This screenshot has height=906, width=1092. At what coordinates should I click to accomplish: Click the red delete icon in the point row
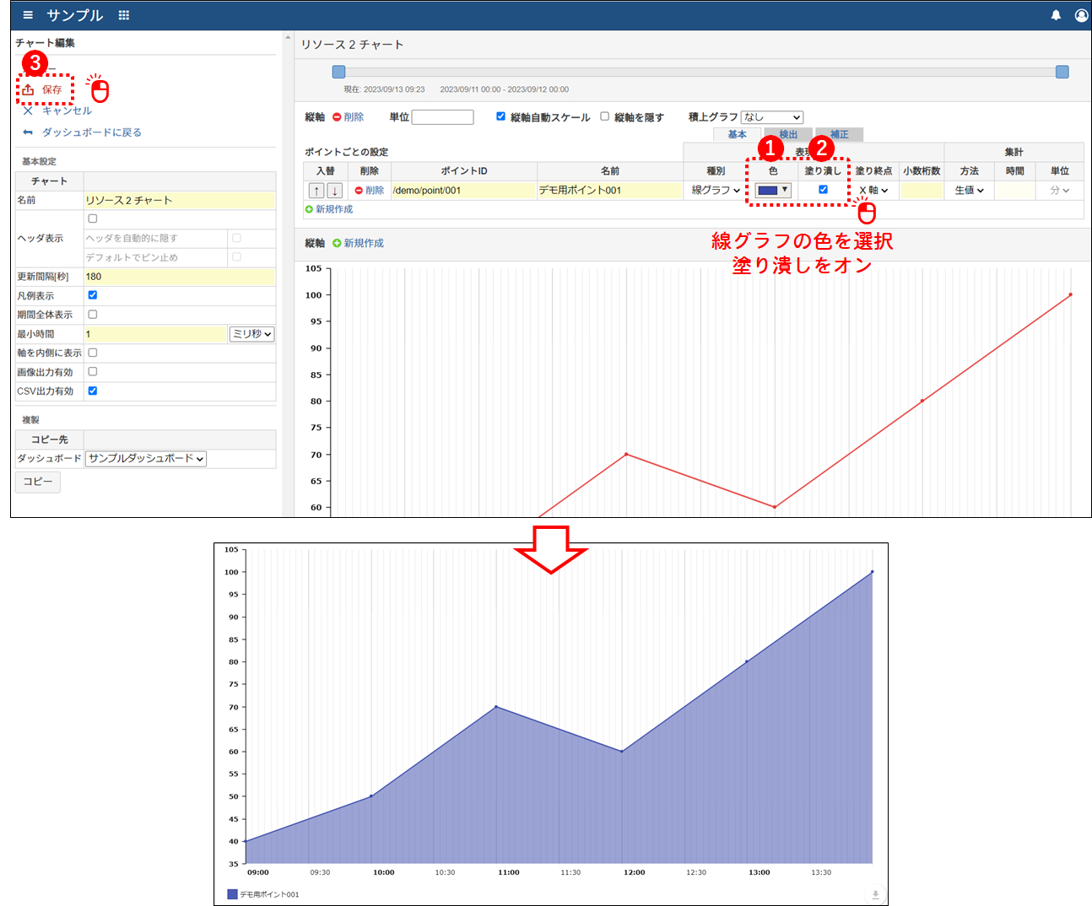point(359,191)
